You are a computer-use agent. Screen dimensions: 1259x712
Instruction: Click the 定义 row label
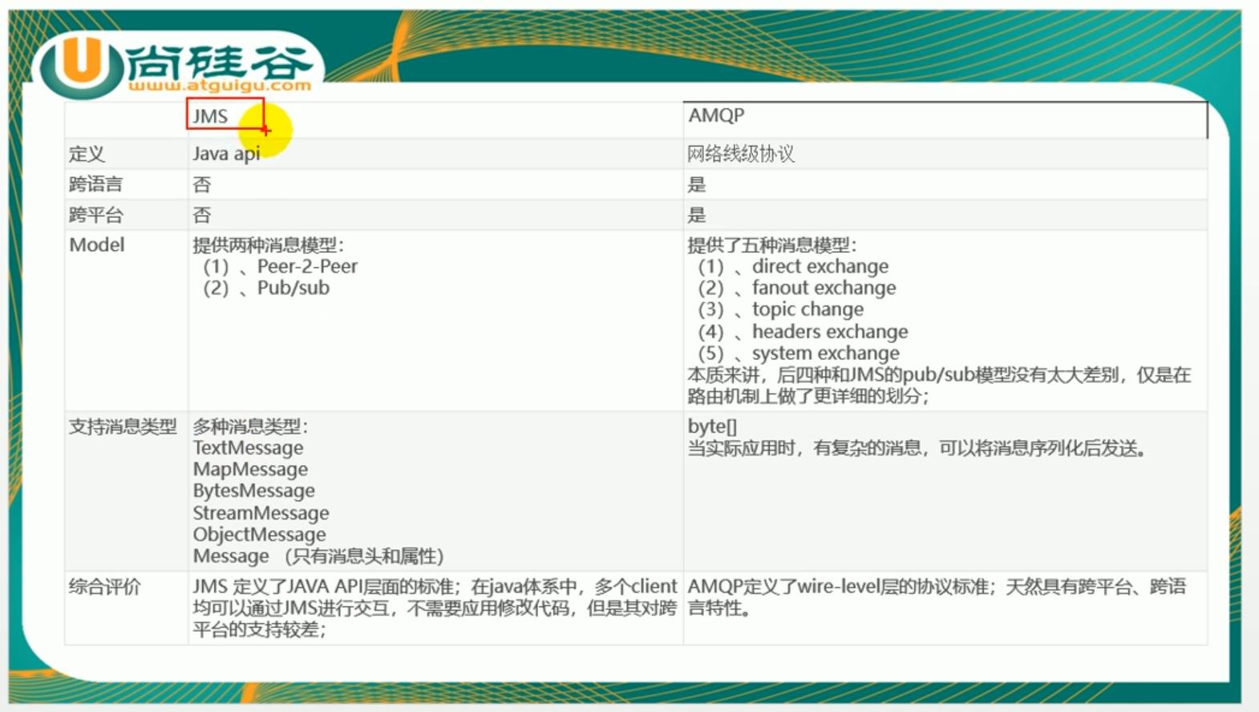coord(87,154)
